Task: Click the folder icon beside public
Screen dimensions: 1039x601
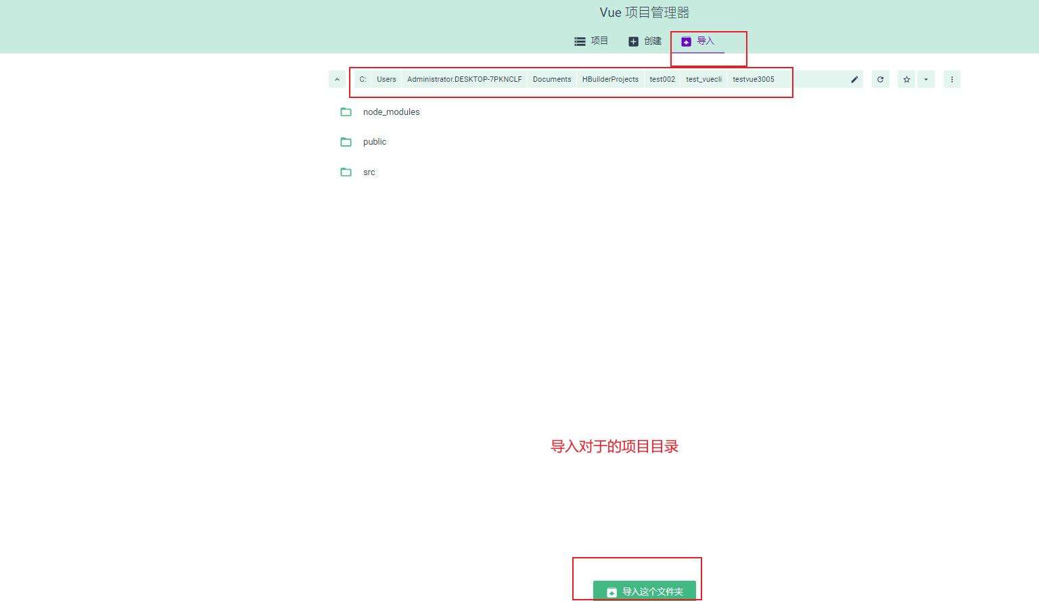Action: [x=346, y=141]
